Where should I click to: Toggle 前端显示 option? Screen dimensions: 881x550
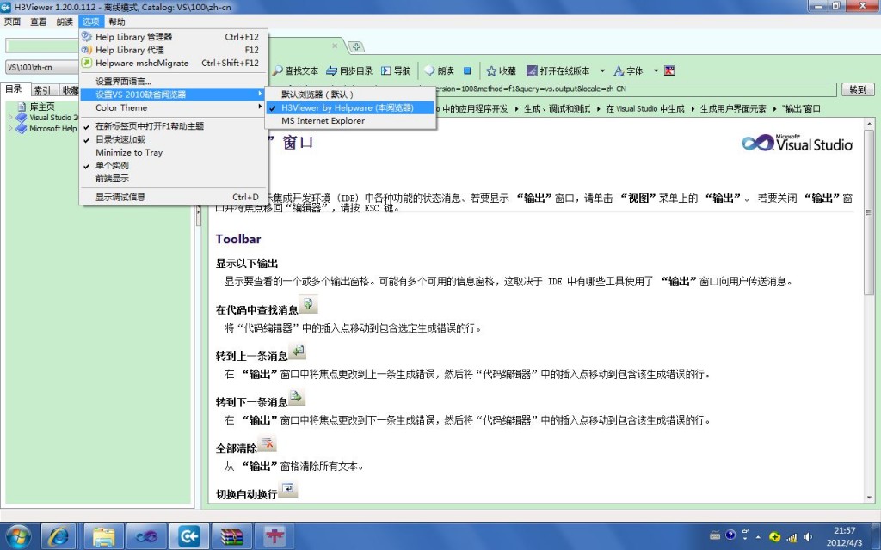pos(174,179)
